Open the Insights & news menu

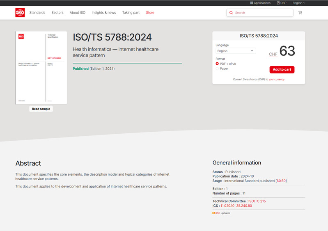104,13
